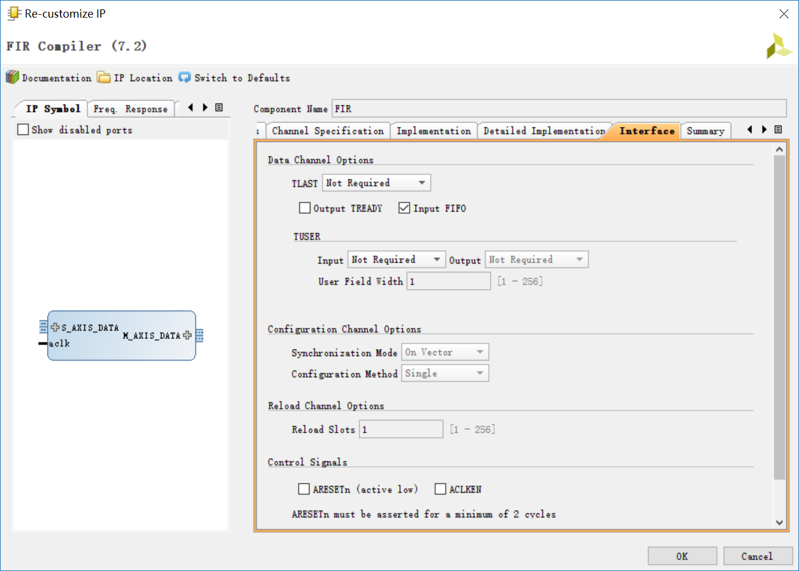The width and height of the screenshot is (799, 571).
Task: Open the Synchronization Mode dropdown
Action: [445, 352]
